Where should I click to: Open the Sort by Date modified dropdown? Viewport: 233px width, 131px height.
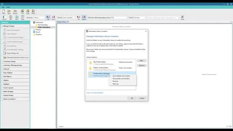(x=69, y=18)
